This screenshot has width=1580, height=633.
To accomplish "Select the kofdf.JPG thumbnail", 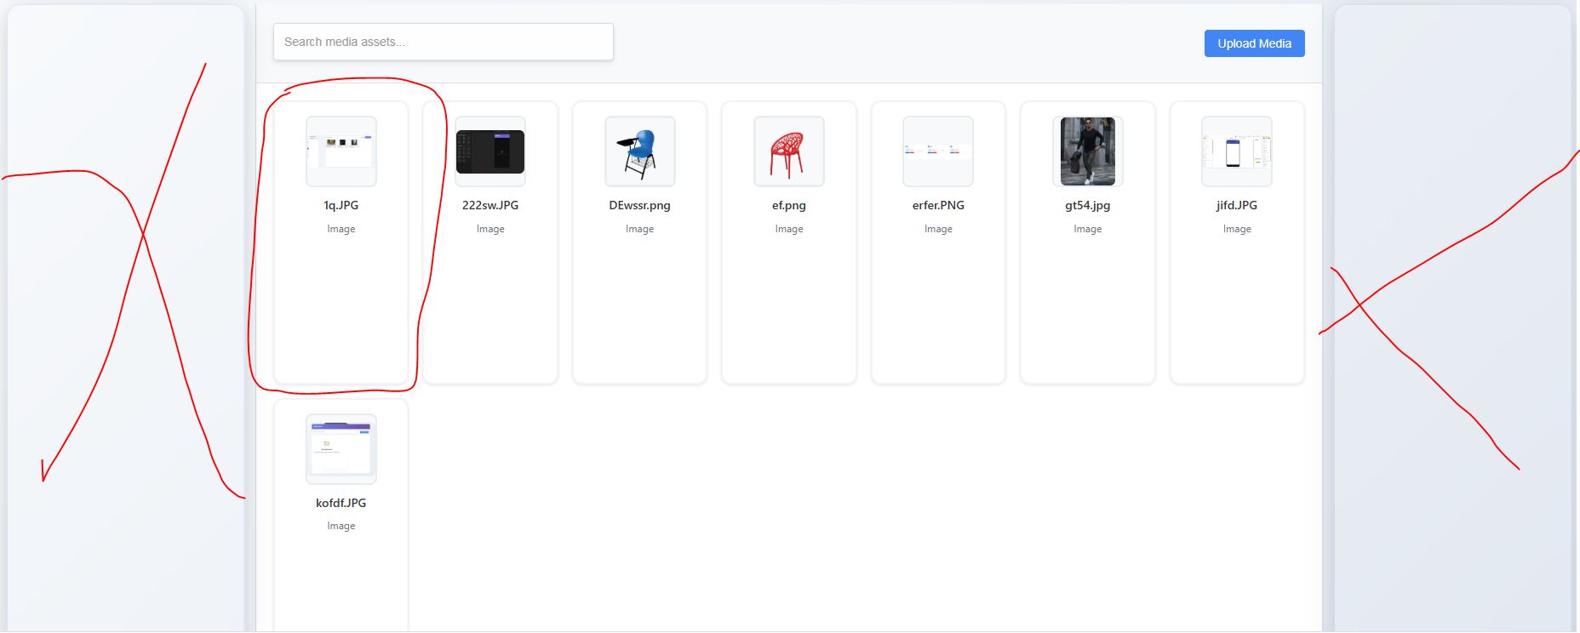I will [x=341, y=448].
